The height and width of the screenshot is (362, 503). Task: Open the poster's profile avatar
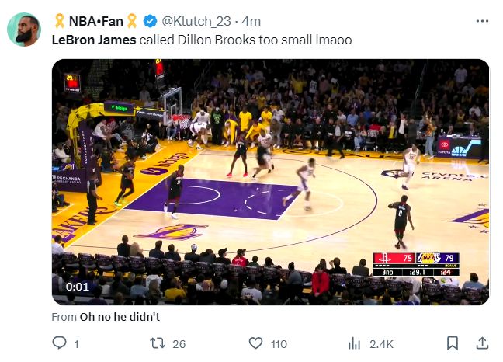point(23,29)
